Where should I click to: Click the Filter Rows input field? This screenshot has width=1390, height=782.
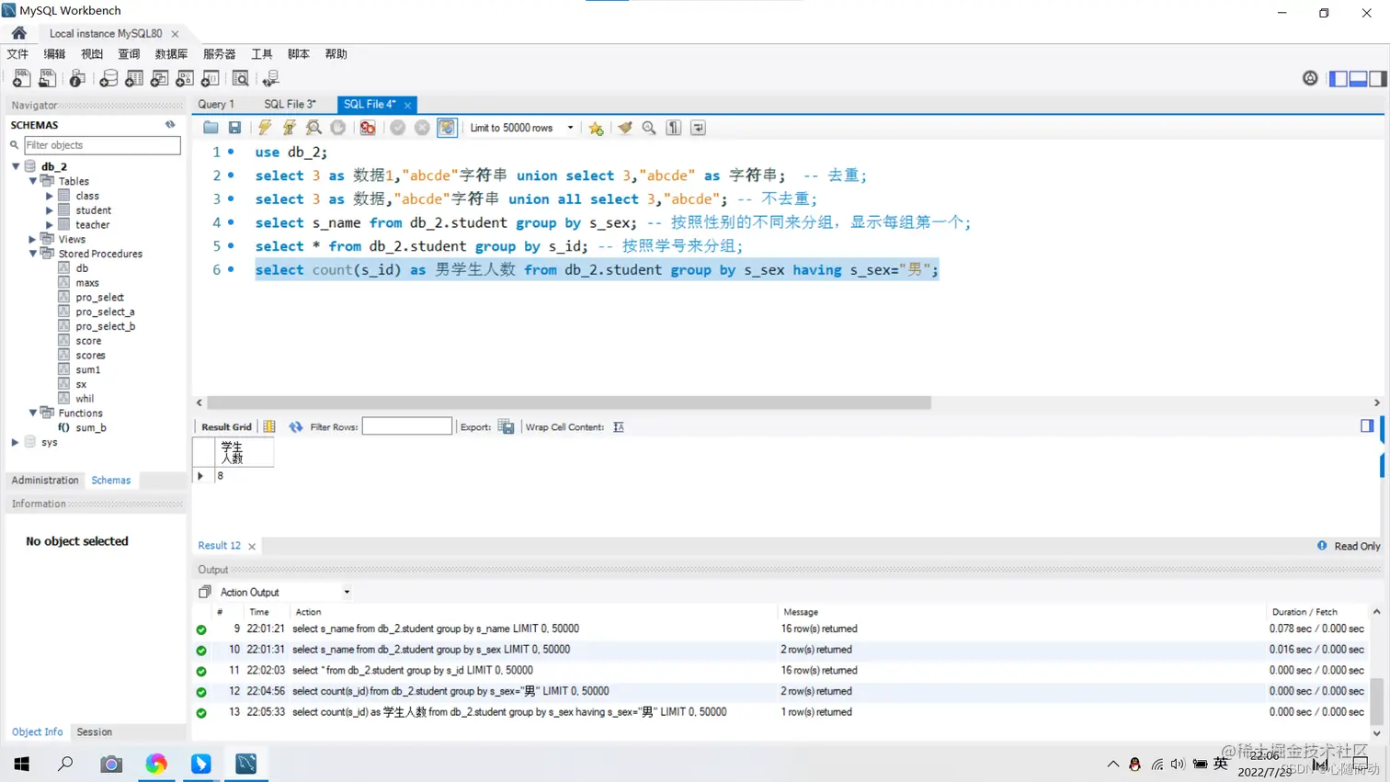pyautogui.click(x=407, y=426)
